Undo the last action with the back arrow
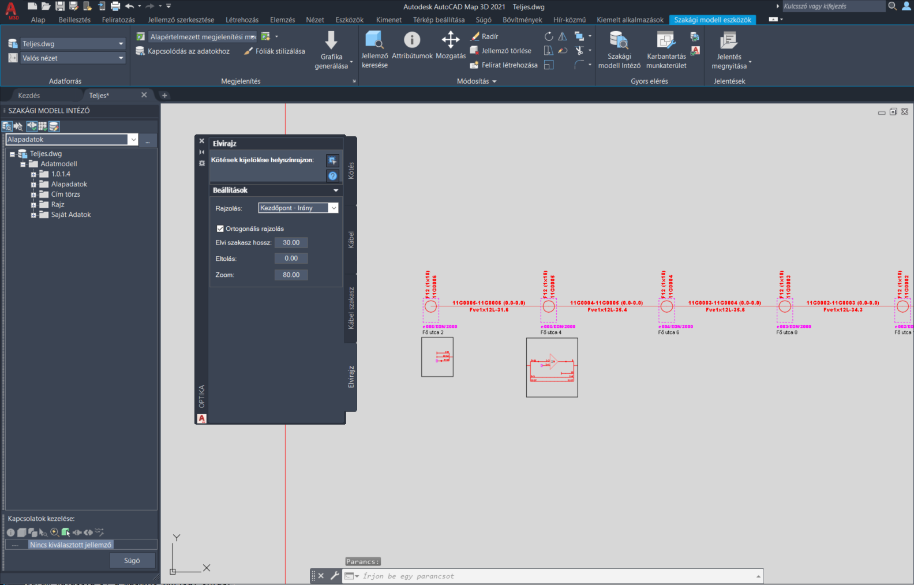Image resolution: width=914 pixels, height=585 pixels. (x=129, y=6)
